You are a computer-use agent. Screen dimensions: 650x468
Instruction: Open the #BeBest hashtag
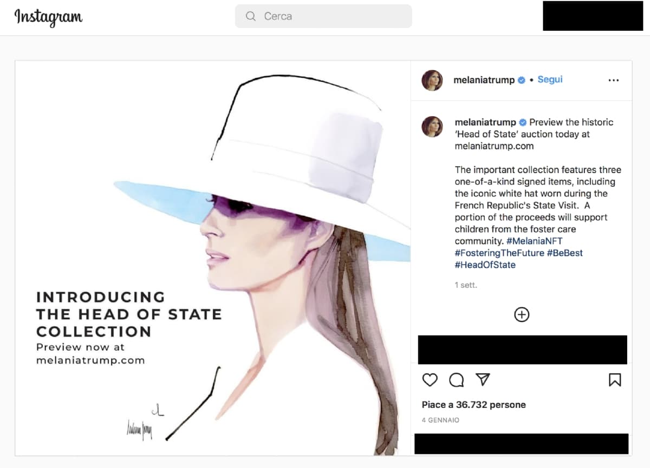pyautogui.click(x=564, y=253)
